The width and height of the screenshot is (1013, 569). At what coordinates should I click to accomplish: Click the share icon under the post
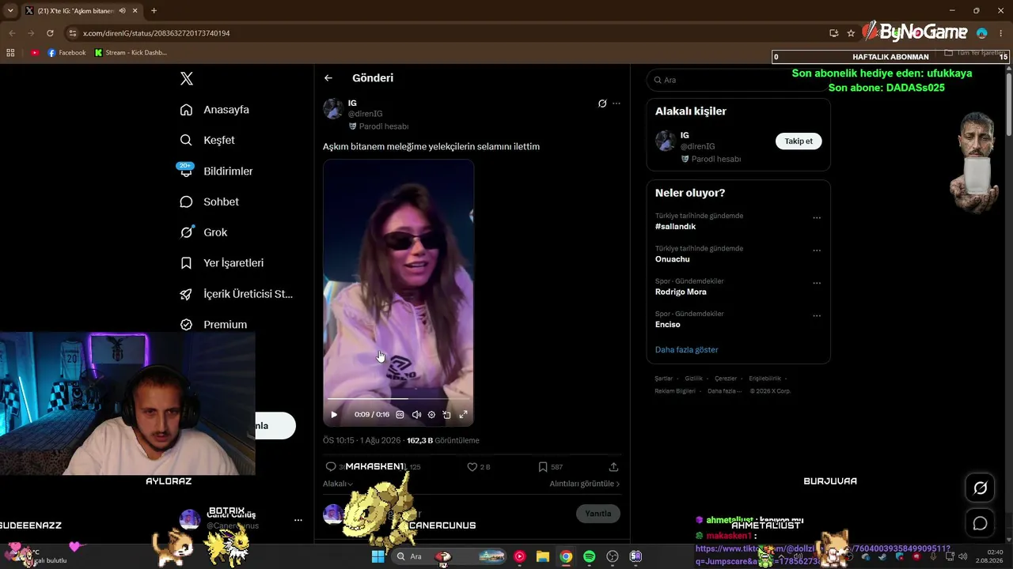point(613,467)
